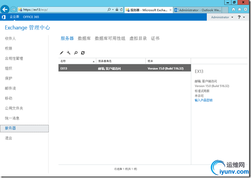Click the 输入产品密钥 link
This screenshot has height=178, width=251.
pos(203,100)
